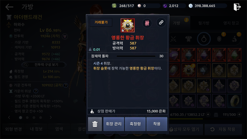Go to next character info page arrow
Image resolution: width=247 pixels, height=139 pixels.
[x=51, y=117]
